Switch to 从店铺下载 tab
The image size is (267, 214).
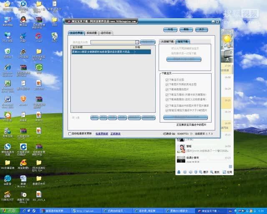point(167,41)
